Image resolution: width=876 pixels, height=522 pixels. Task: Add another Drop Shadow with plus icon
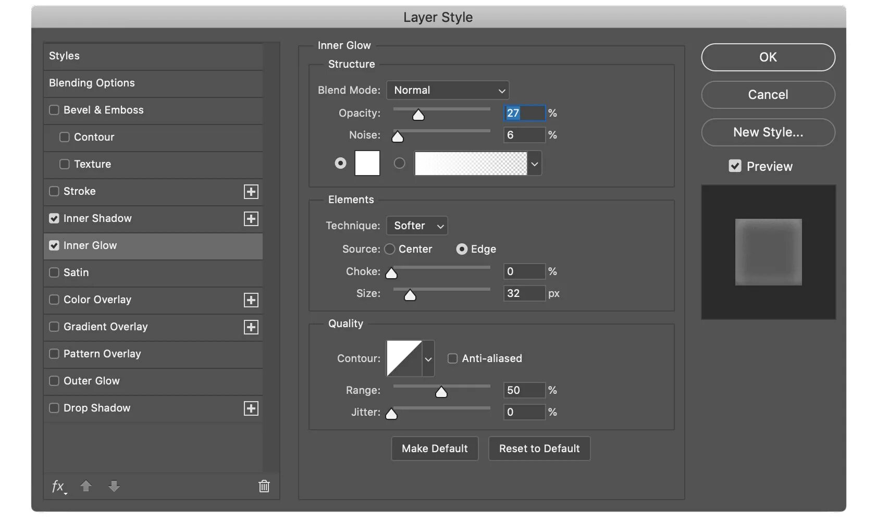[251, 408]
